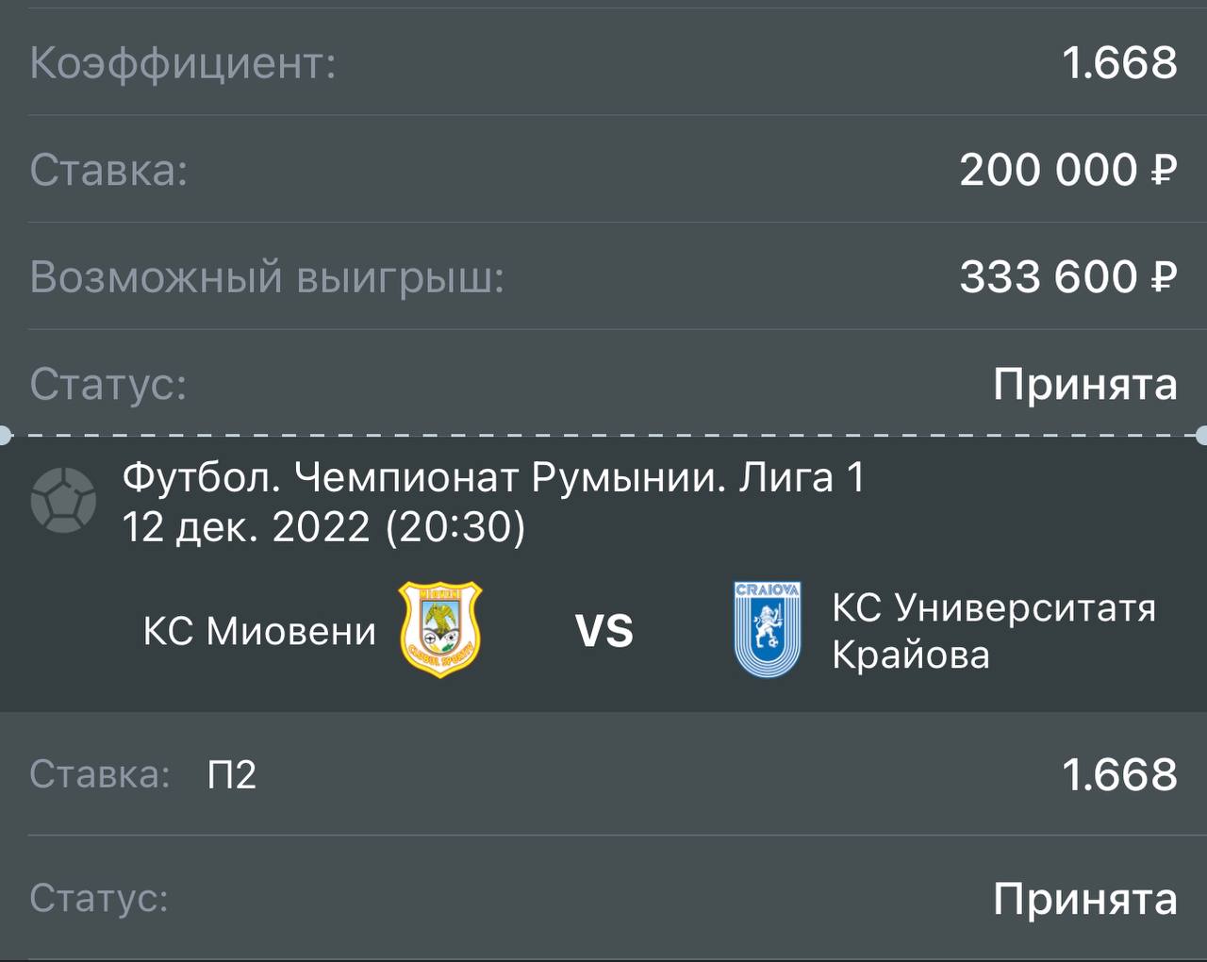1207x962 pixels.
Task: Click the Ставка label beside 200 000 ₽
Action: click(x=109, y=170)
